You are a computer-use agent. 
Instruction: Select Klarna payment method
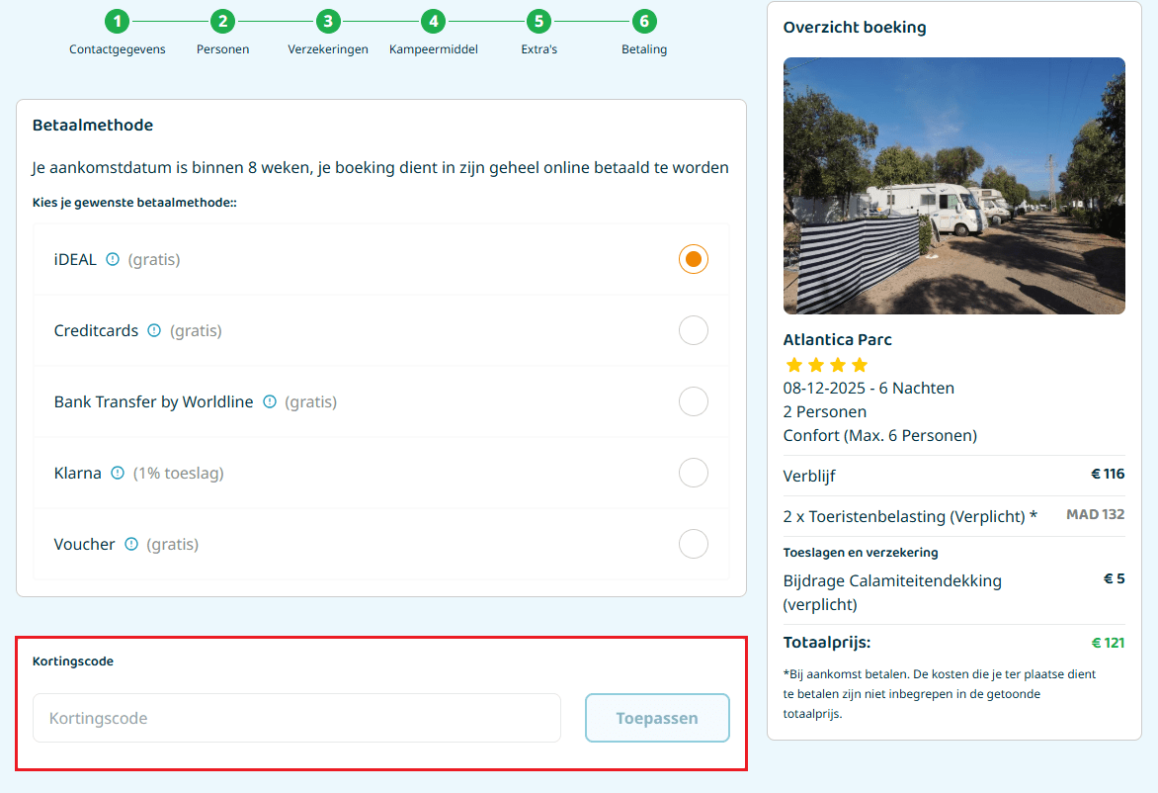point(694,473)
